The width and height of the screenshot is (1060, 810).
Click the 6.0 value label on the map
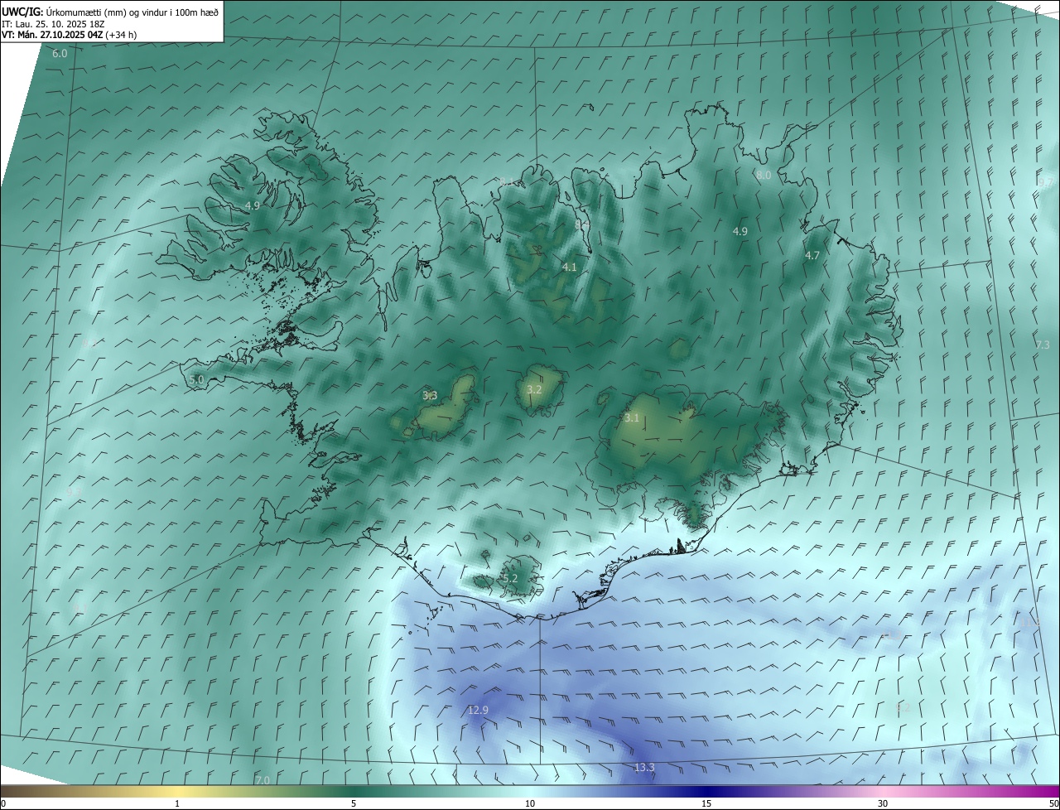coord(60,54)
